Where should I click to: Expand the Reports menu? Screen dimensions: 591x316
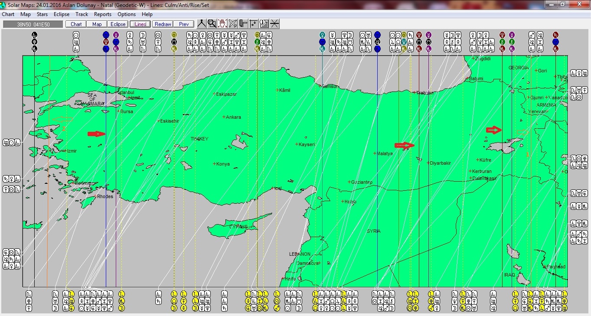103,14
